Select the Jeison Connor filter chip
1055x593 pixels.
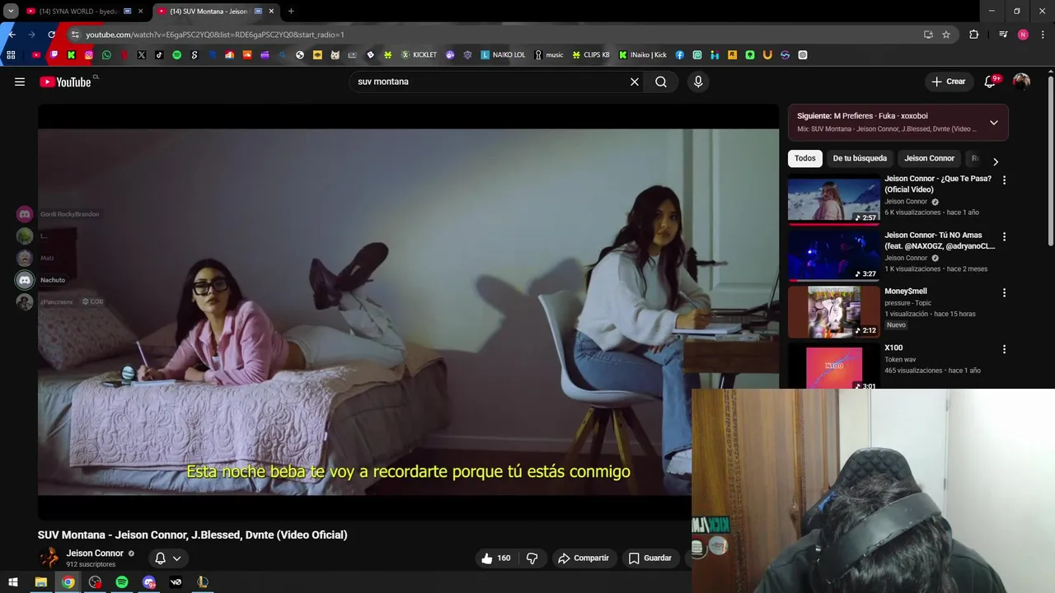click(929, 158)
